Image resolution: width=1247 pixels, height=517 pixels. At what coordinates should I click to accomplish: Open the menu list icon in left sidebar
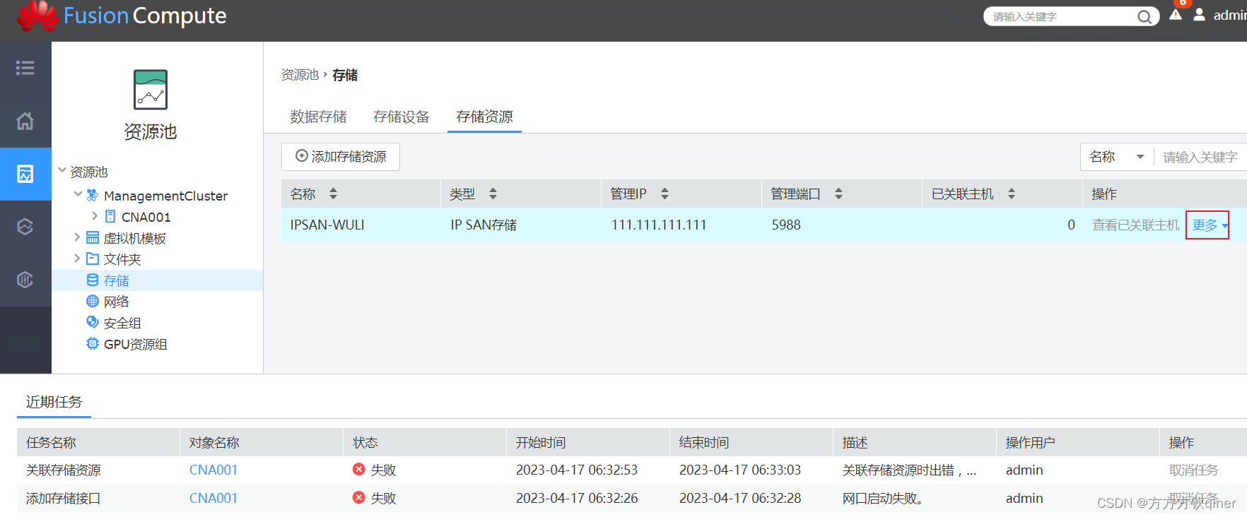25,68
